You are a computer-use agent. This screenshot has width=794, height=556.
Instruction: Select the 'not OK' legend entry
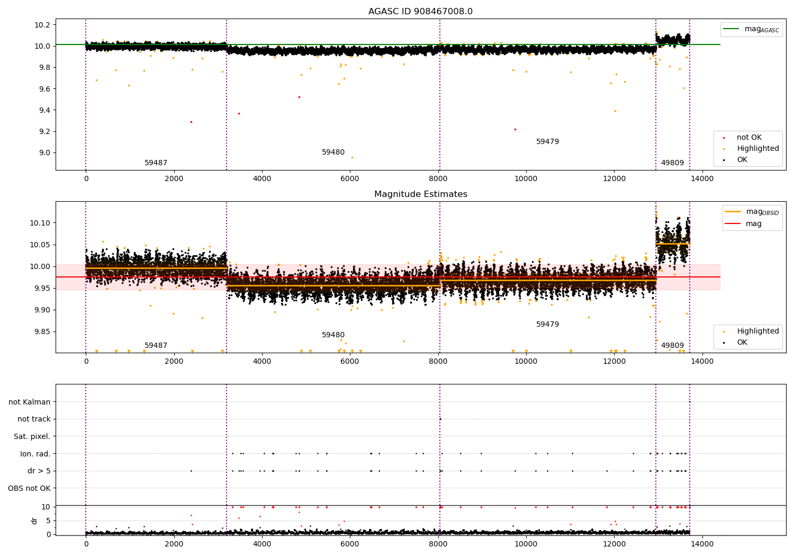[x=749, y=138]
